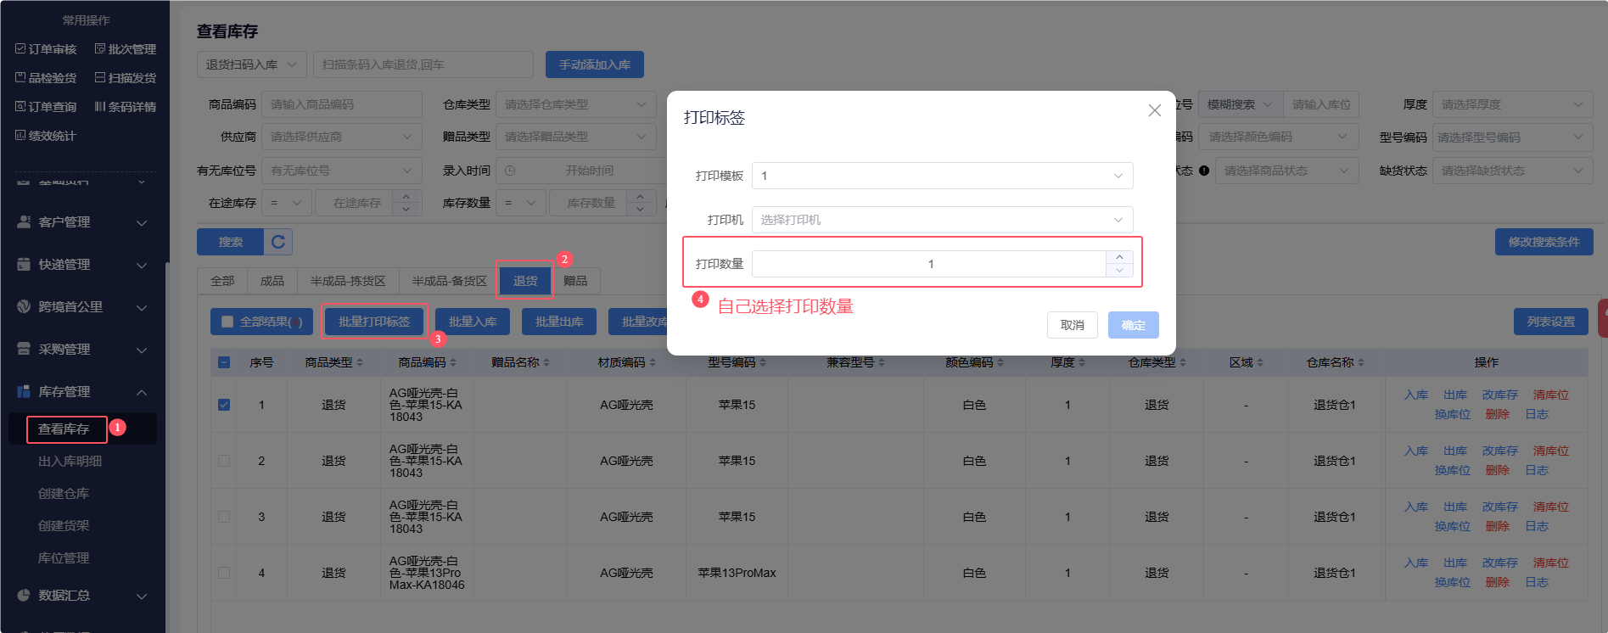Click the refresh icon beside 搜索
The image size is (1608, 633).
click(x=278, y=242)
